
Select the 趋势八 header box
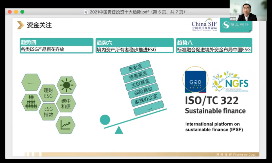(x=214, y=42)
